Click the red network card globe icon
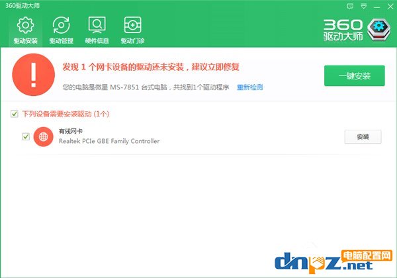 tap(43, 137)
